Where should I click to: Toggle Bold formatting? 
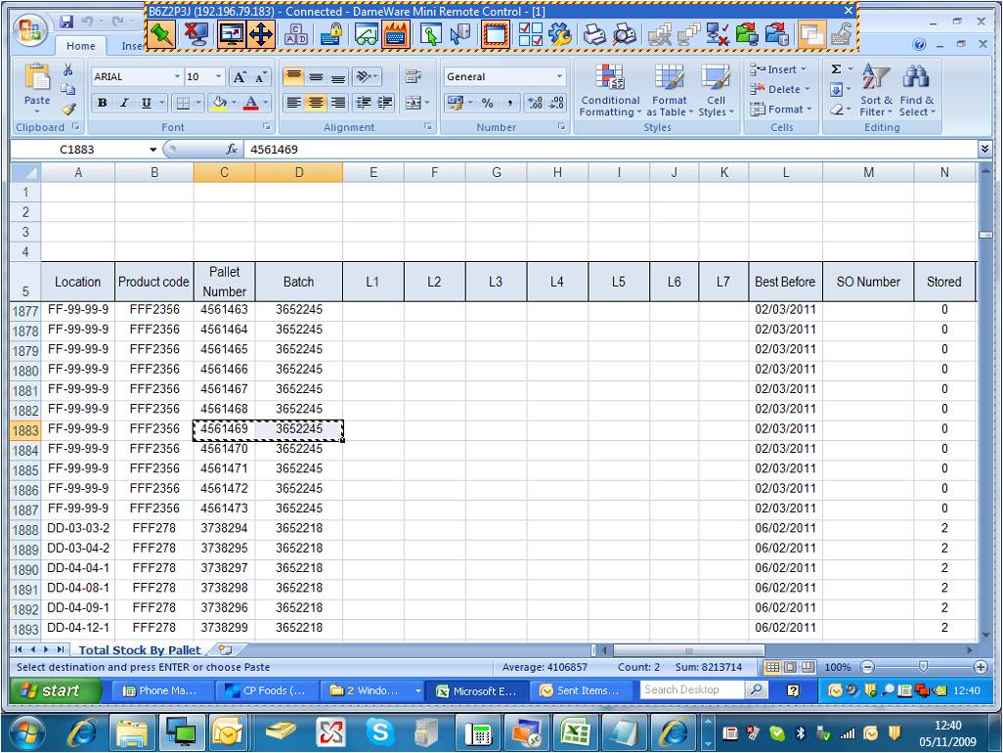click(102, 103)
